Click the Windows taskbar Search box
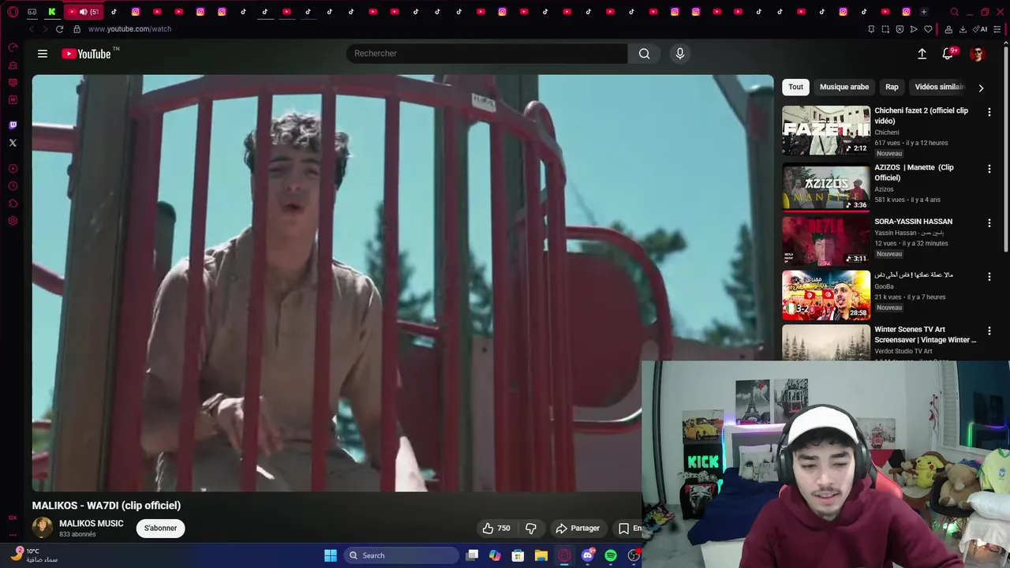Screen dimensions: 1010x568 [x=402, y=555]
